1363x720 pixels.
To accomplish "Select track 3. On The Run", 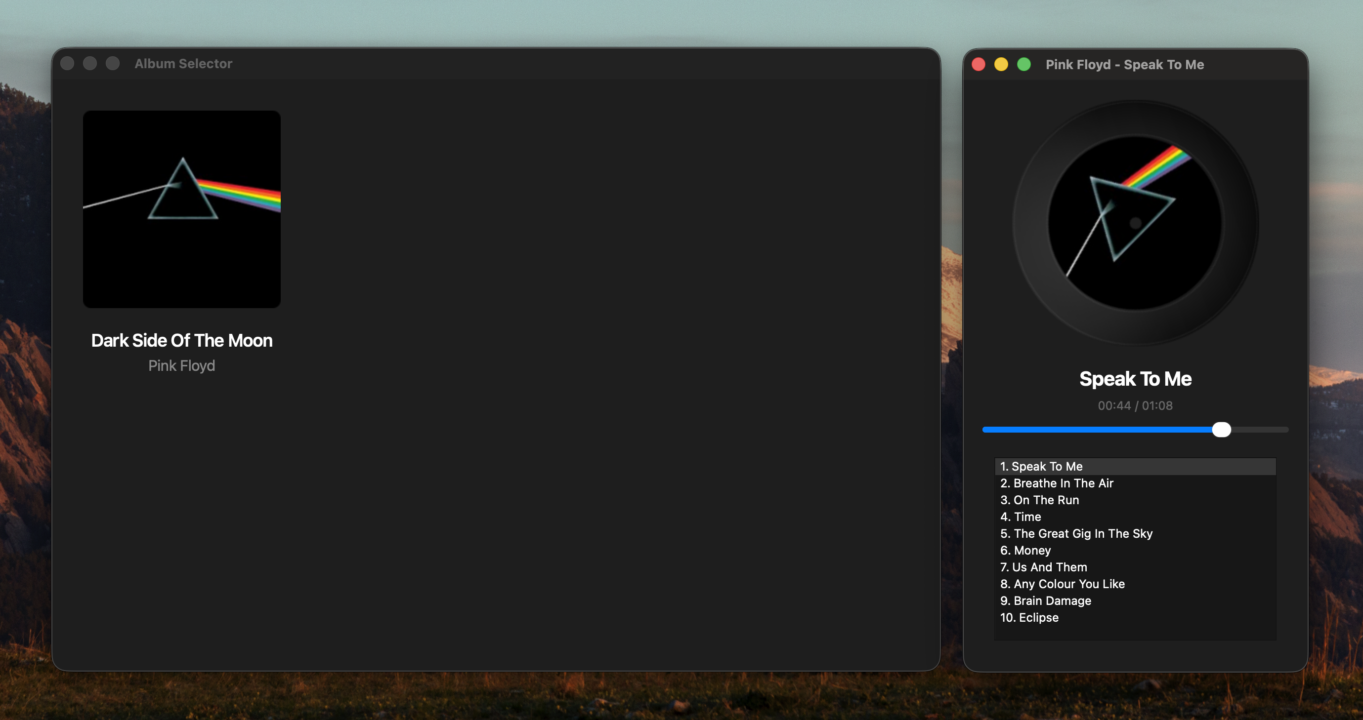I will point(1039,500).
